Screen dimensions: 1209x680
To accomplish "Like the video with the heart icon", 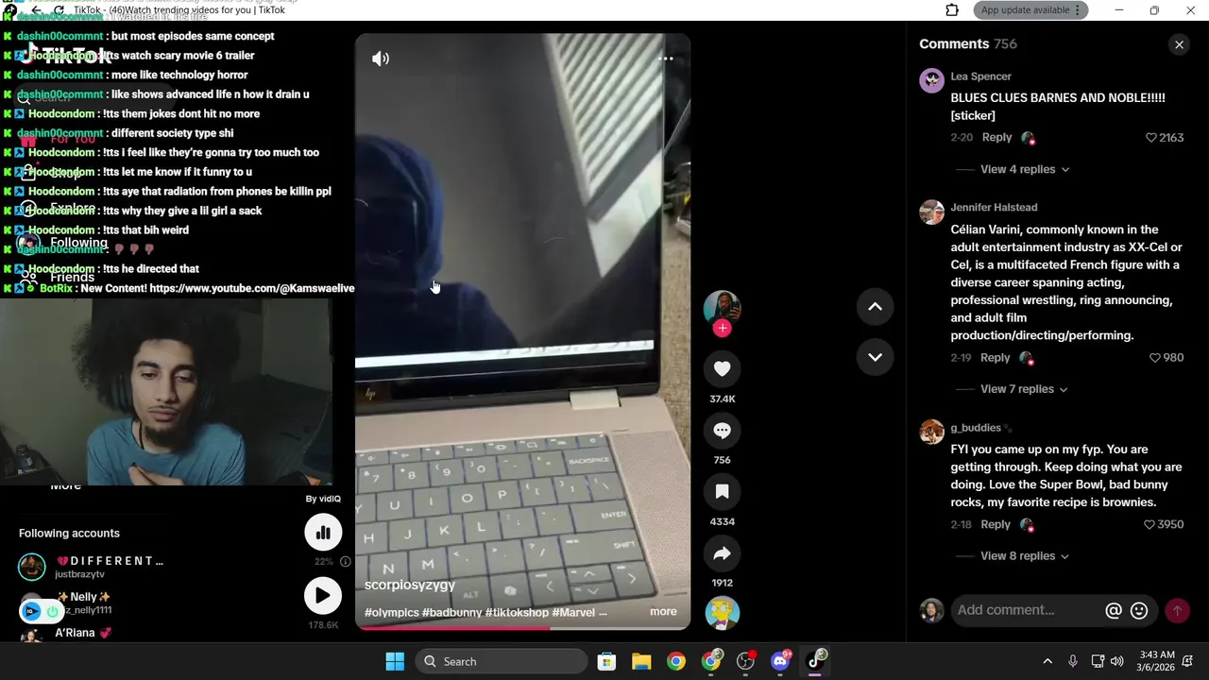I will pyautogui.click(x=722, y=368).
